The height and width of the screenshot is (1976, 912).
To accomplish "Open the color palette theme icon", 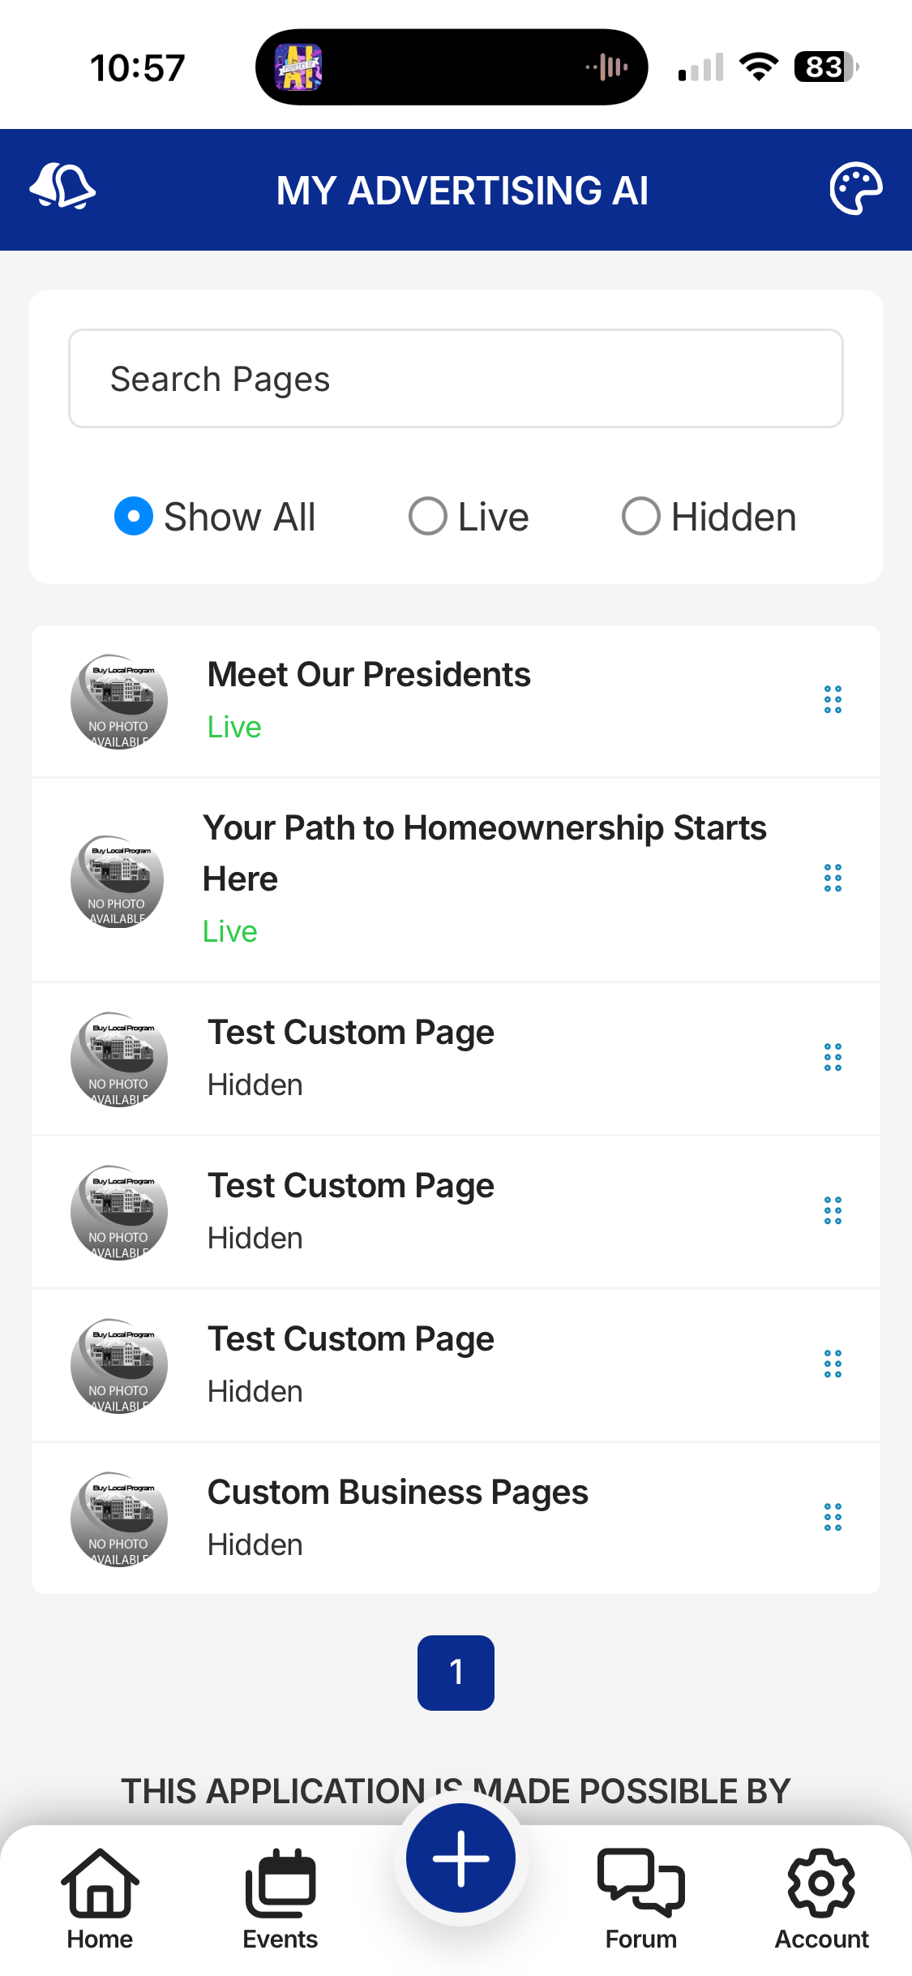I will (855, 189).
